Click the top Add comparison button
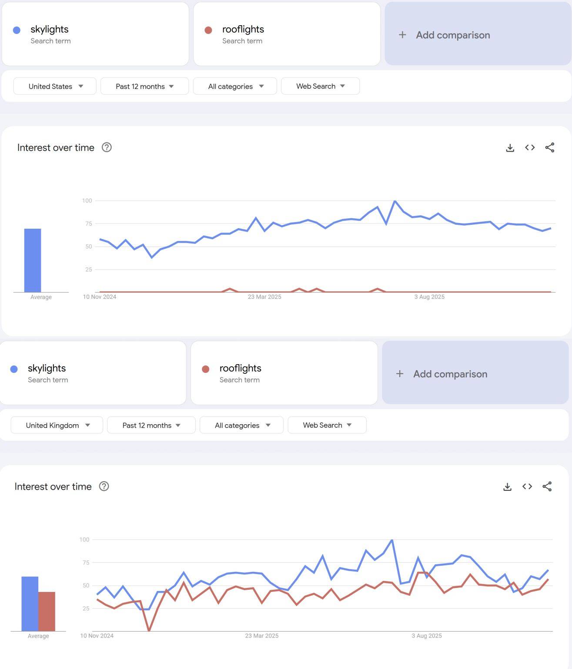Viewport: 572px width, 669px height. 478,35
